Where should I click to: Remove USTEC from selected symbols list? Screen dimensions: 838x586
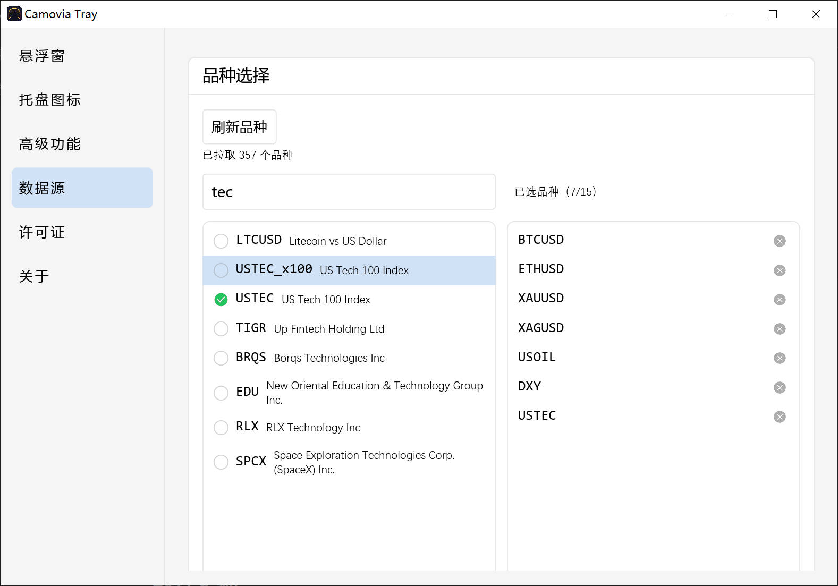780,417
